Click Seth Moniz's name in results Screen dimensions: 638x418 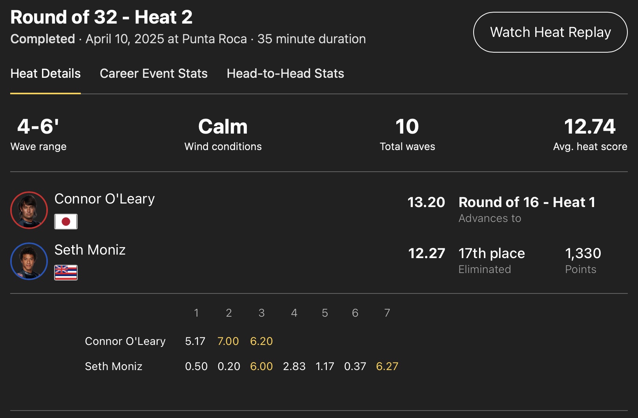[90, 250]
